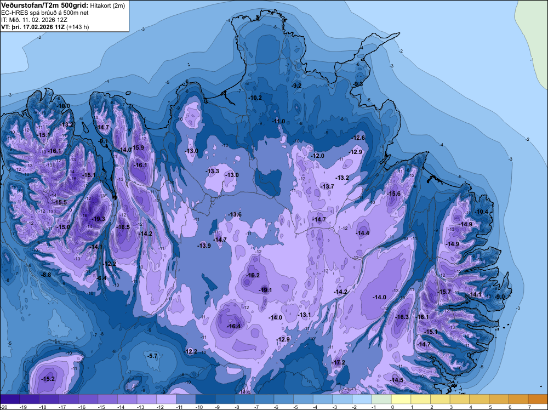Click the -15.7 temperature reading
This screenshot has width=548, height=410.
tap(444, 292)
